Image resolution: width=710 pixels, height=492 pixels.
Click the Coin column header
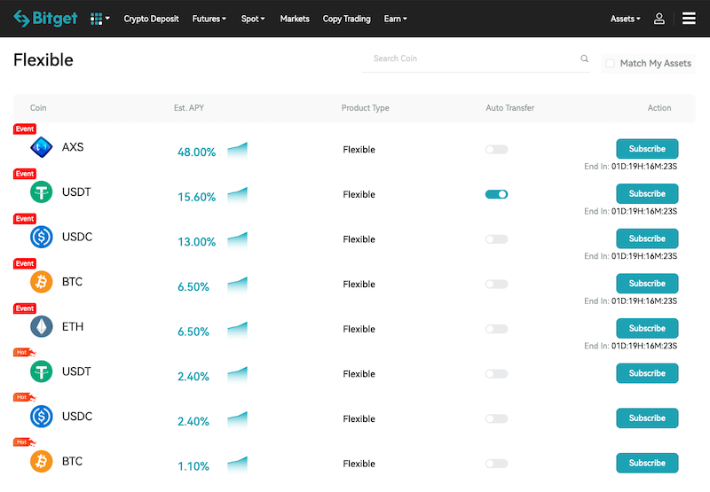pos(38,107)
